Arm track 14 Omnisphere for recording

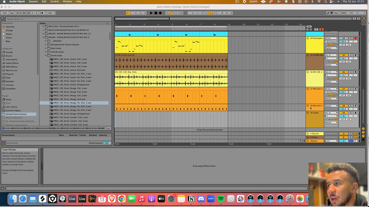355,38
